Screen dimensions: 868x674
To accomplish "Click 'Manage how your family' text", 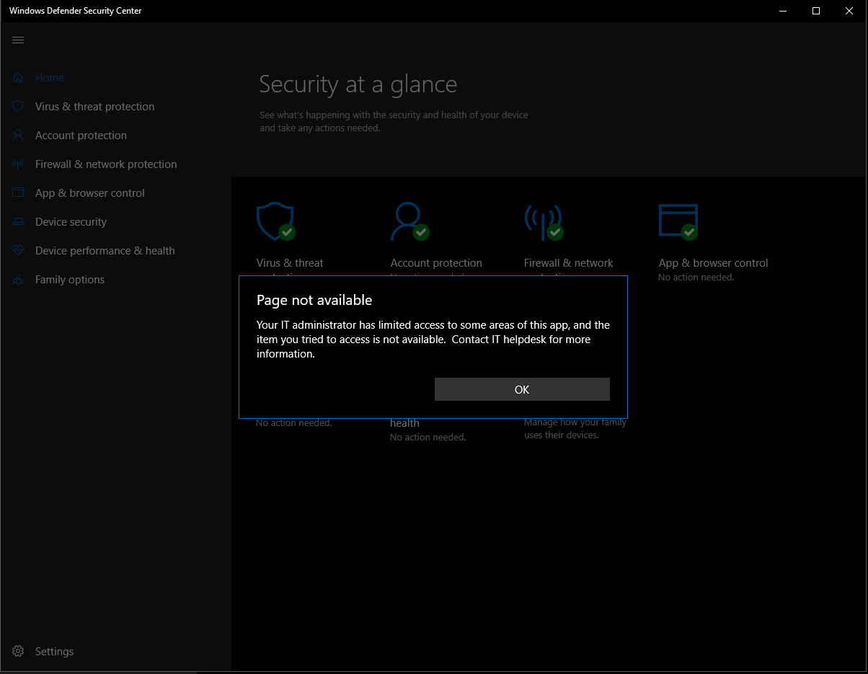I will coord(575,422).
